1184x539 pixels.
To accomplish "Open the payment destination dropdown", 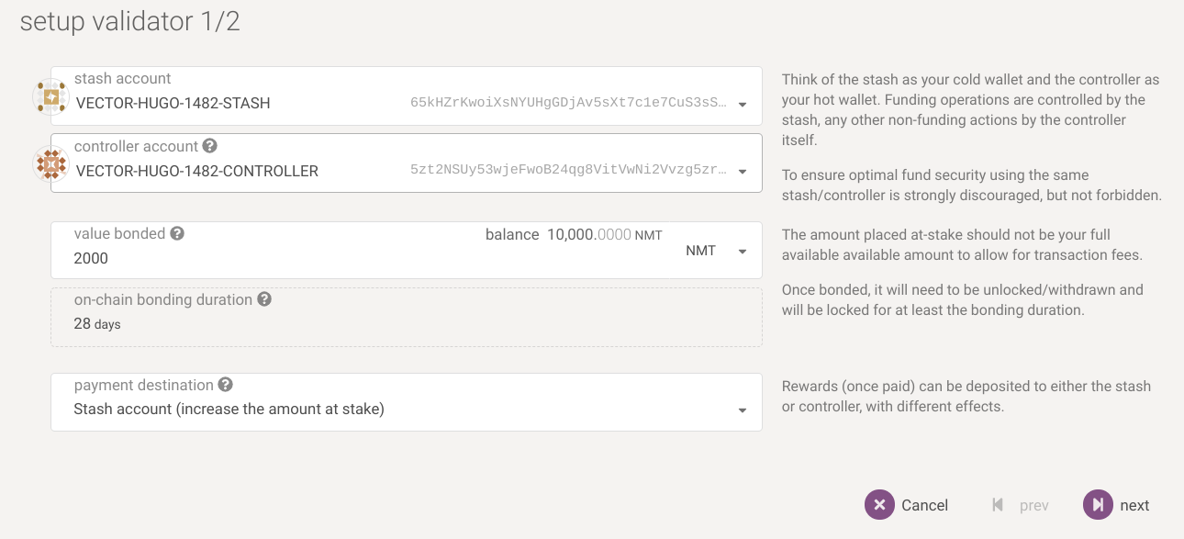I will pos(742,410).
